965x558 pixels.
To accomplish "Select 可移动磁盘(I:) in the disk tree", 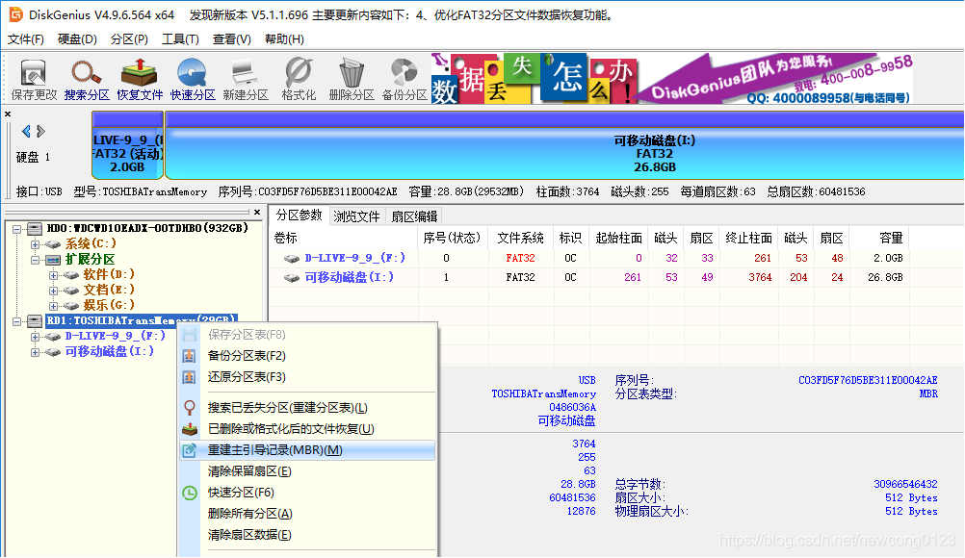I will 110,351.
